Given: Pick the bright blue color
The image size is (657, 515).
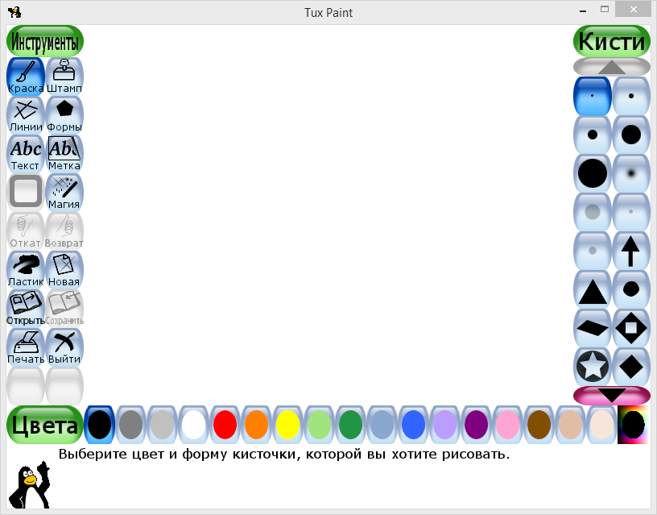Looking at the screenshot, I should tap(414, 425).
